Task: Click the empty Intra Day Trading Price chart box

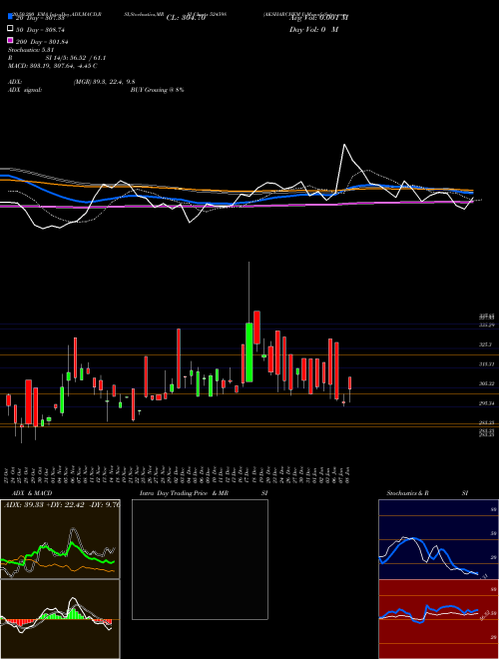Action: [200, 559]
